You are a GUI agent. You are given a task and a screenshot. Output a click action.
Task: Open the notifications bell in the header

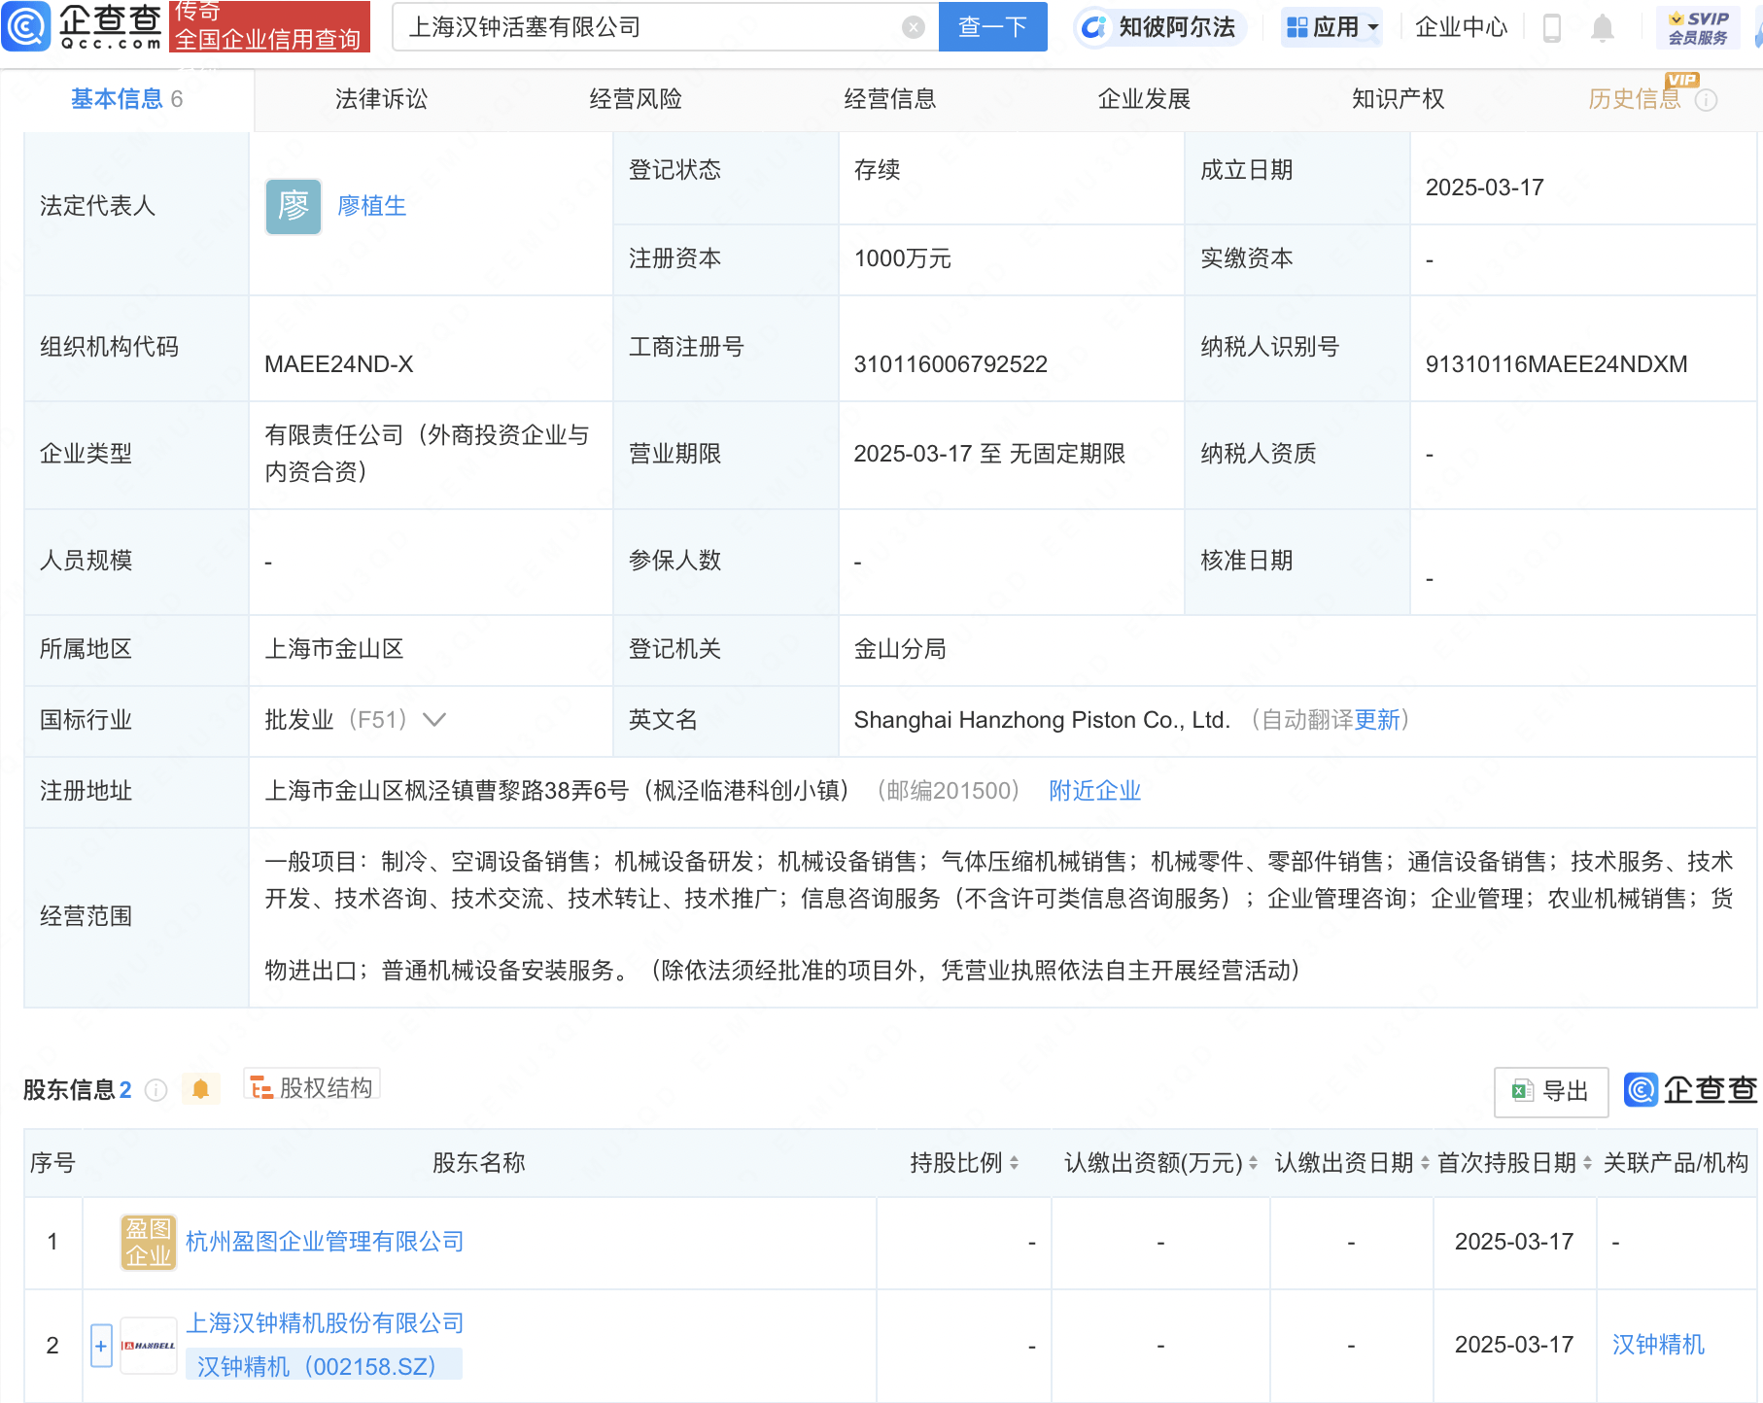coord(1603,28)
